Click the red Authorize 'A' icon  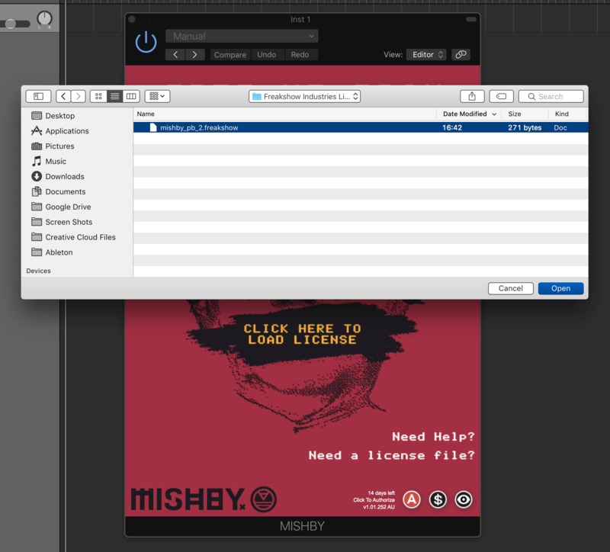click(412, 499)
